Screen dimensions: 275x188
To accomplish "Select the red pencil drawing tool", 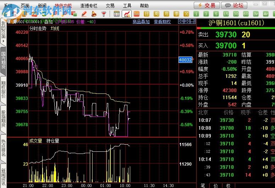I will pyautogui.click(x=84, y=14).
